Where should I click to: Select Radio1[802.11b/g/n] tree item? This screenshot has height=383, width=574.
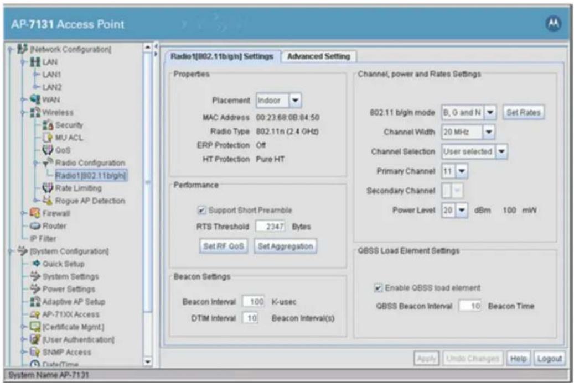click(91, 175)
